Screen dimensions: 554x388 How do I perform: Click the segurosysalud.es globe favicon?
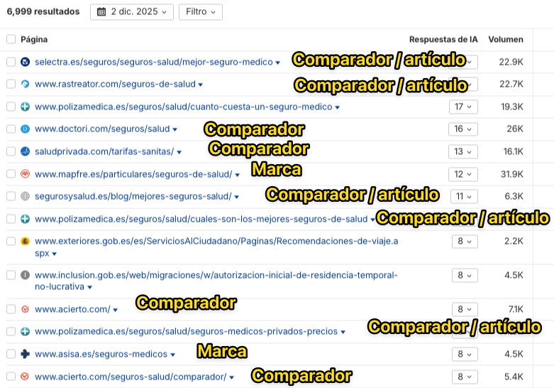25,196
